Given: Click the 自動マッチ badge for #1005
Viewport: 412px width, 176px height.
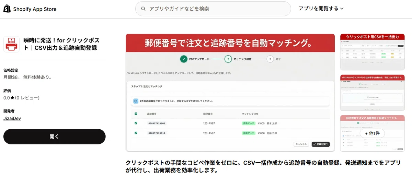Looking at the screenshot, I should (x=249, y=123).
